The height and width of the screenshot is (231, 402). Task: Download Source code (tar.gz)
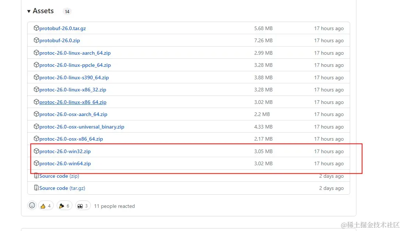tap(62, 188)
